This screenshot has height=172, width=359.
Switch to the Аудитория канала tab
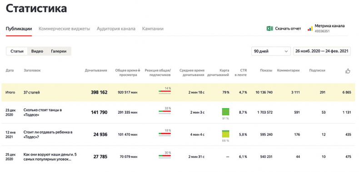point(116,29)
